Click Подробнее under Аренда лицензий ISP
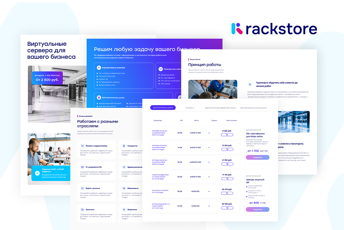This screenshot has height=230, width=344. click(258, 209)
